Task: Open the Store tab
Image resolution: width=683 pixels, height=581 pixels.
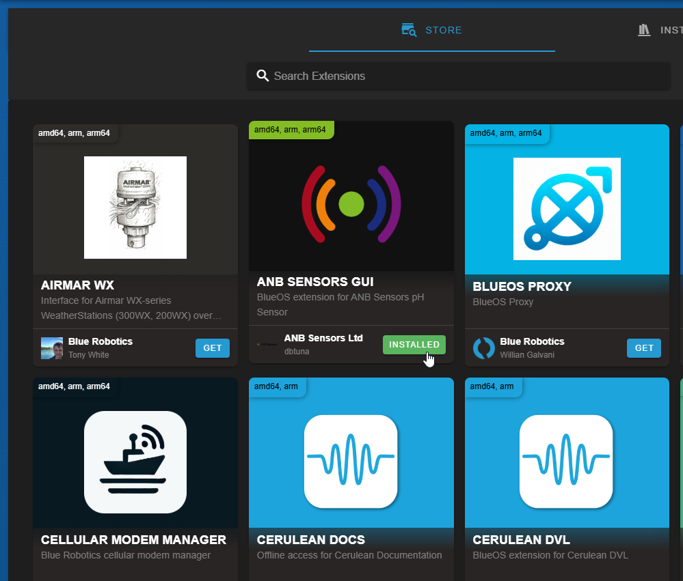Action: [x=431, y=30]
